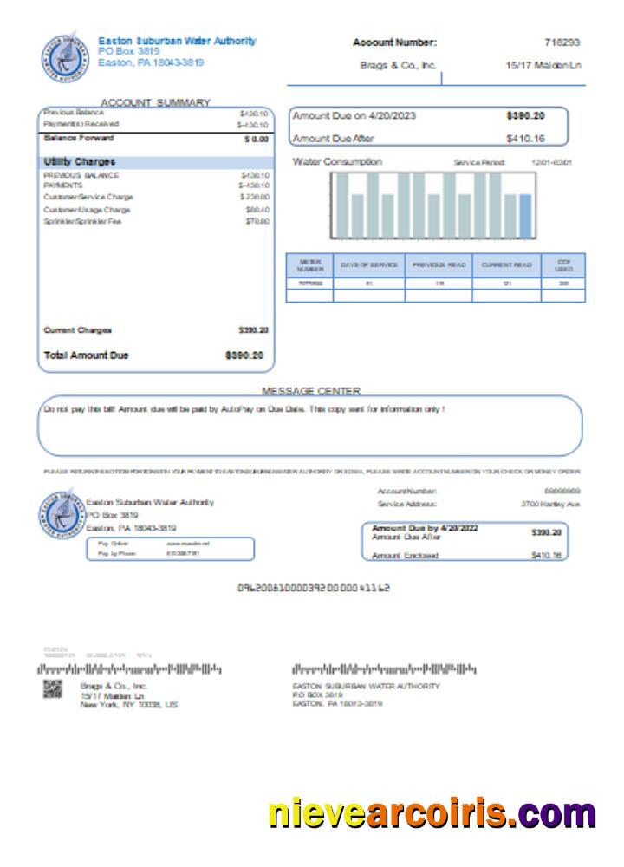
Task: Click the Current Read column header
Action: tap(507, 265)
